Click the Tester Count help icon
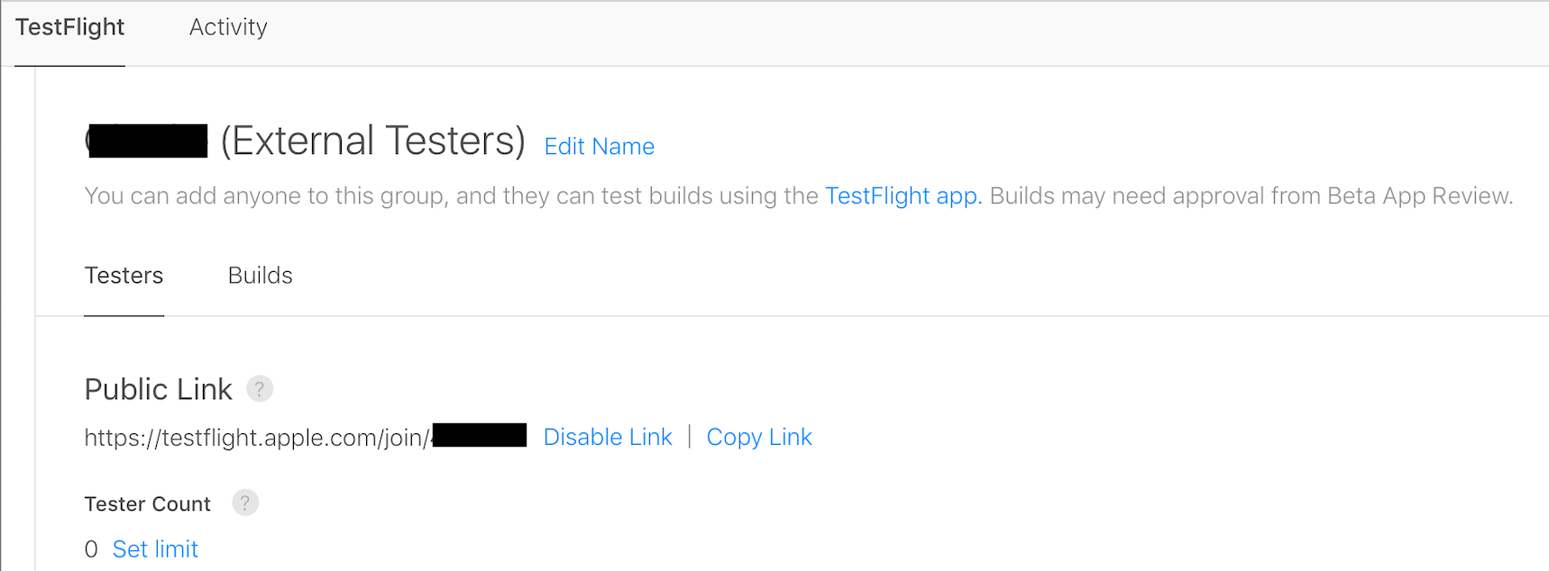 pyautogui.click(x=245, y=503)
